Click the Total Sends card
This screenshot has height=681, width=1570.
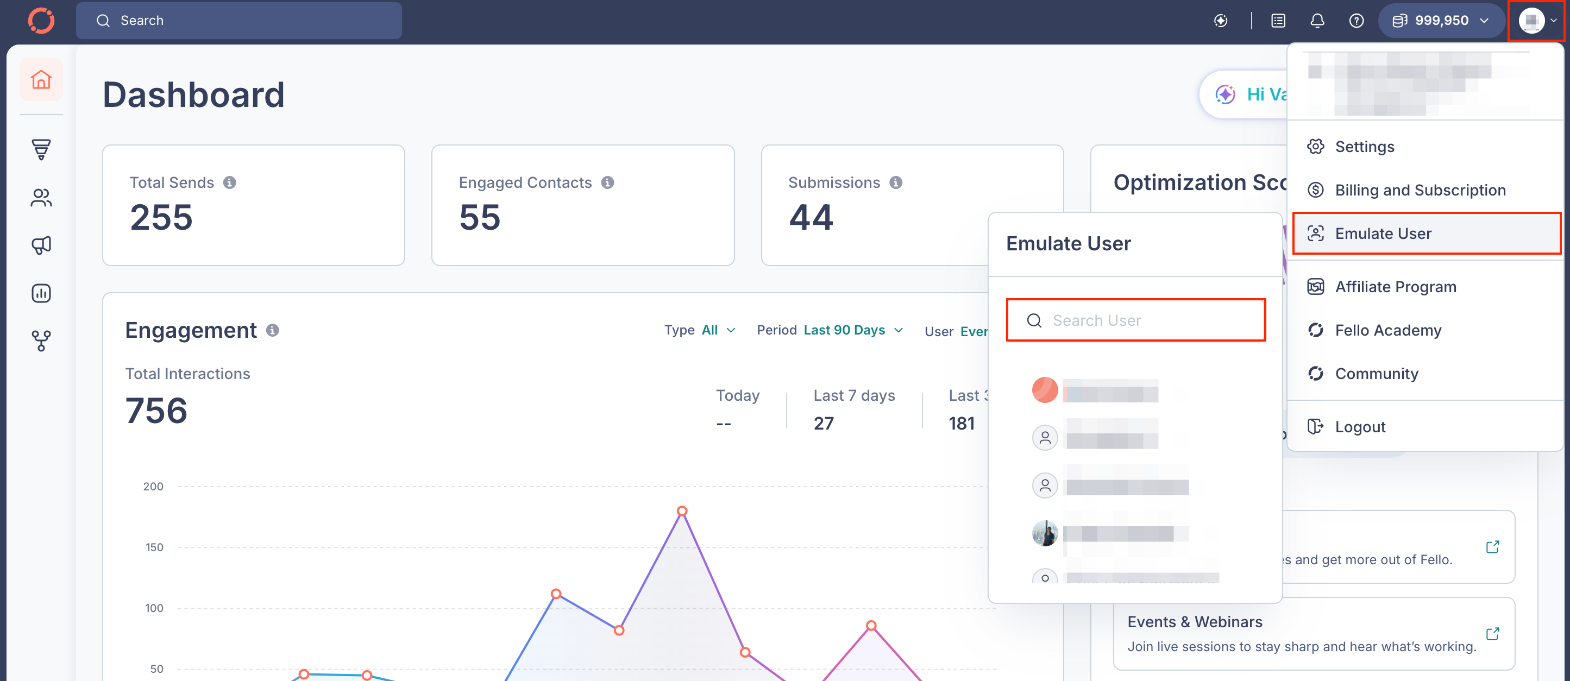point(254,205)
